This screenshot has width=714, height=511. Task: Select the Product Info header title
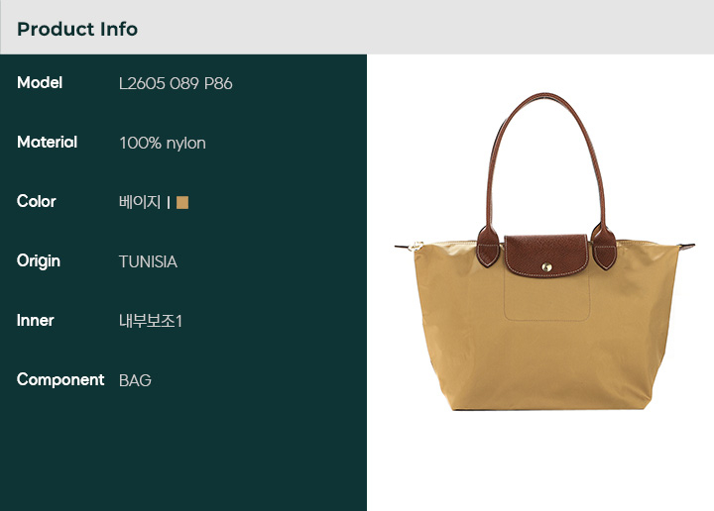77,29
